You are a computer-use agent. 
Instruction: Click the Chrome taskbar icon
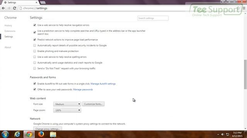click(29, 134)
